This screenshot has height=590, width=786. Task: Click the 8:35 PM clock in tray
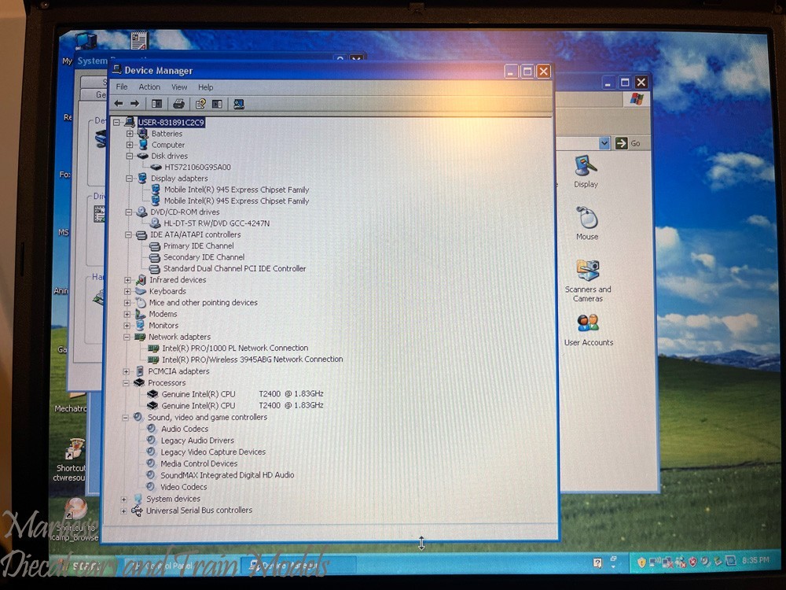coord(755,560)
